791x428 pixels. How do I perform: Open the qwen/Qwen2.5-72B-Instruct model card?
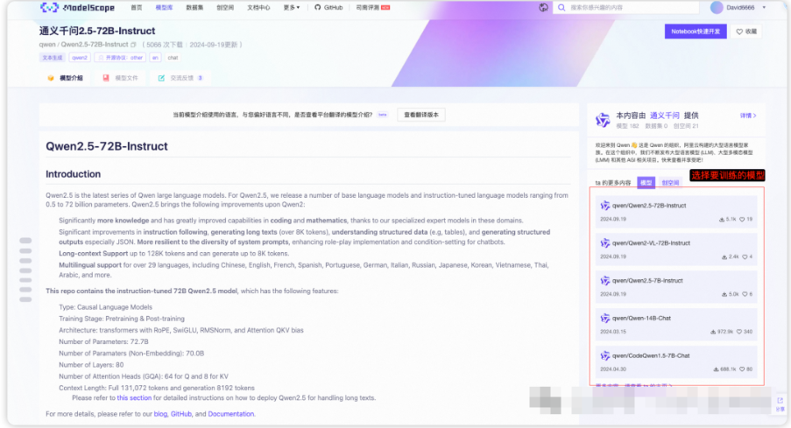click(x=676, y=212)
